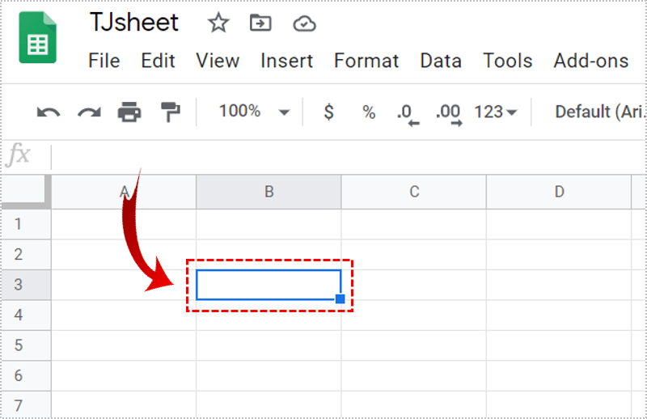
Task: Open the Data menu
Action: click(441, 61)
